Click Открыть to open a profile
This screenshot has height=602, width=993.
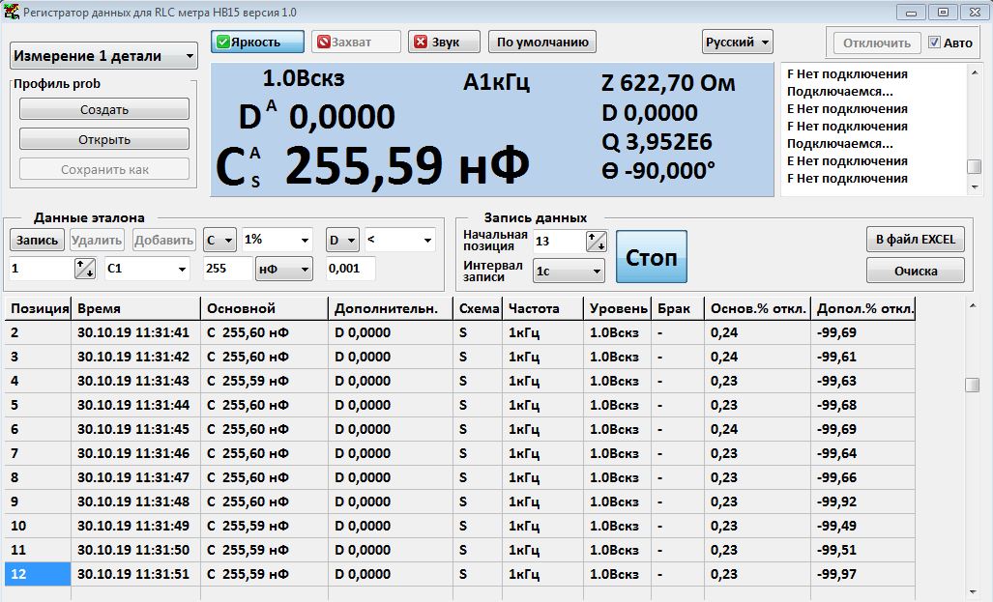[104, 140]
